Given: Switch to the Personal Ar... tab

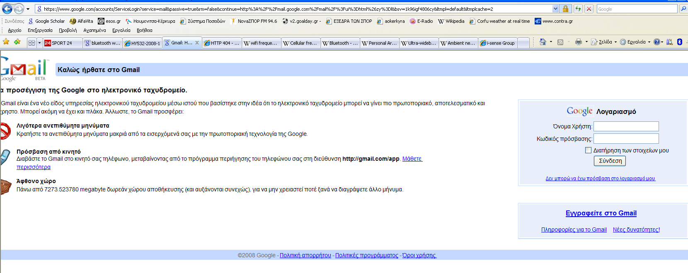Looking at the screenshot, I should coord(380,43).
